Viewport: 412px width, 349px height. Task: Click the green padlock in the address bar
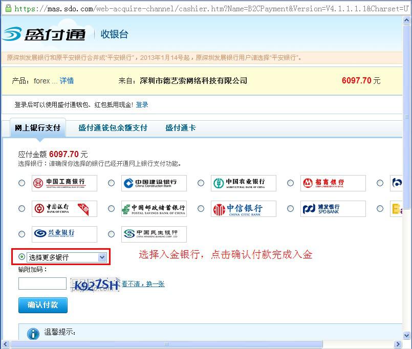tap(8, 8)
